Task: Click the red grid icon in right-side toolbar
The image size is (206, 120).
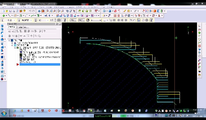Action: coord(200,46)
